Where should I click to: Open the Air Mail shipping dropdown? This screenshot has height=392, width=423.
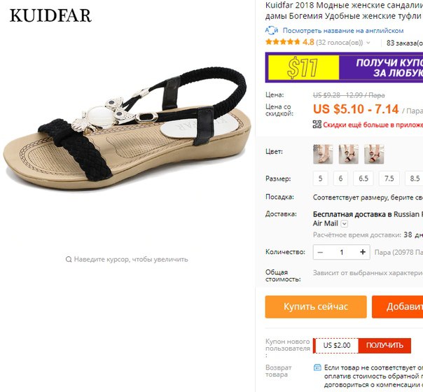[345, 224]
